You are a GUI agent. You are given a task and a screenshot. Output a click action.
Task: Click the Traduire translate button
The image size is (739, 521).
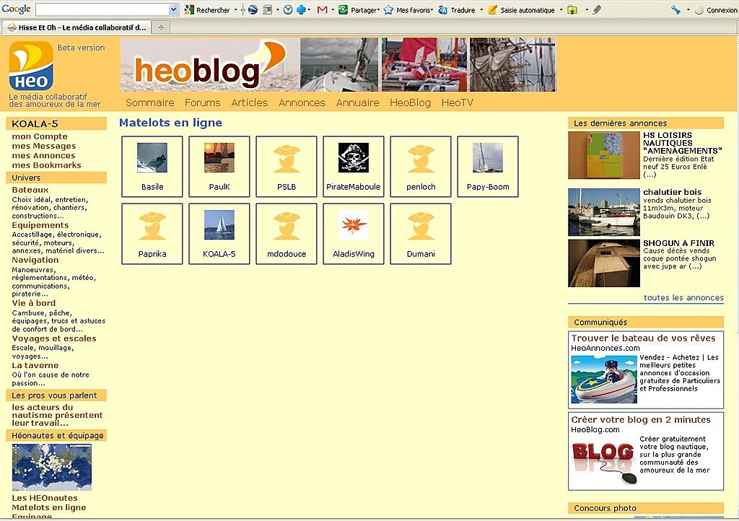click(x=457, y=10)
